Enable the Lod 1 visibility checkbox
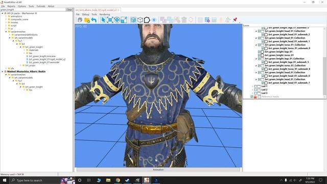The width and height of the screenshot is (327, 184). (255, 86)
